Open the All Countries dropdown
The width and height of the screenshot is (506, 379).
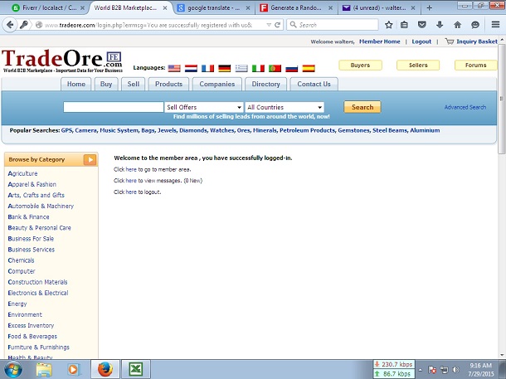coord(285,107)
